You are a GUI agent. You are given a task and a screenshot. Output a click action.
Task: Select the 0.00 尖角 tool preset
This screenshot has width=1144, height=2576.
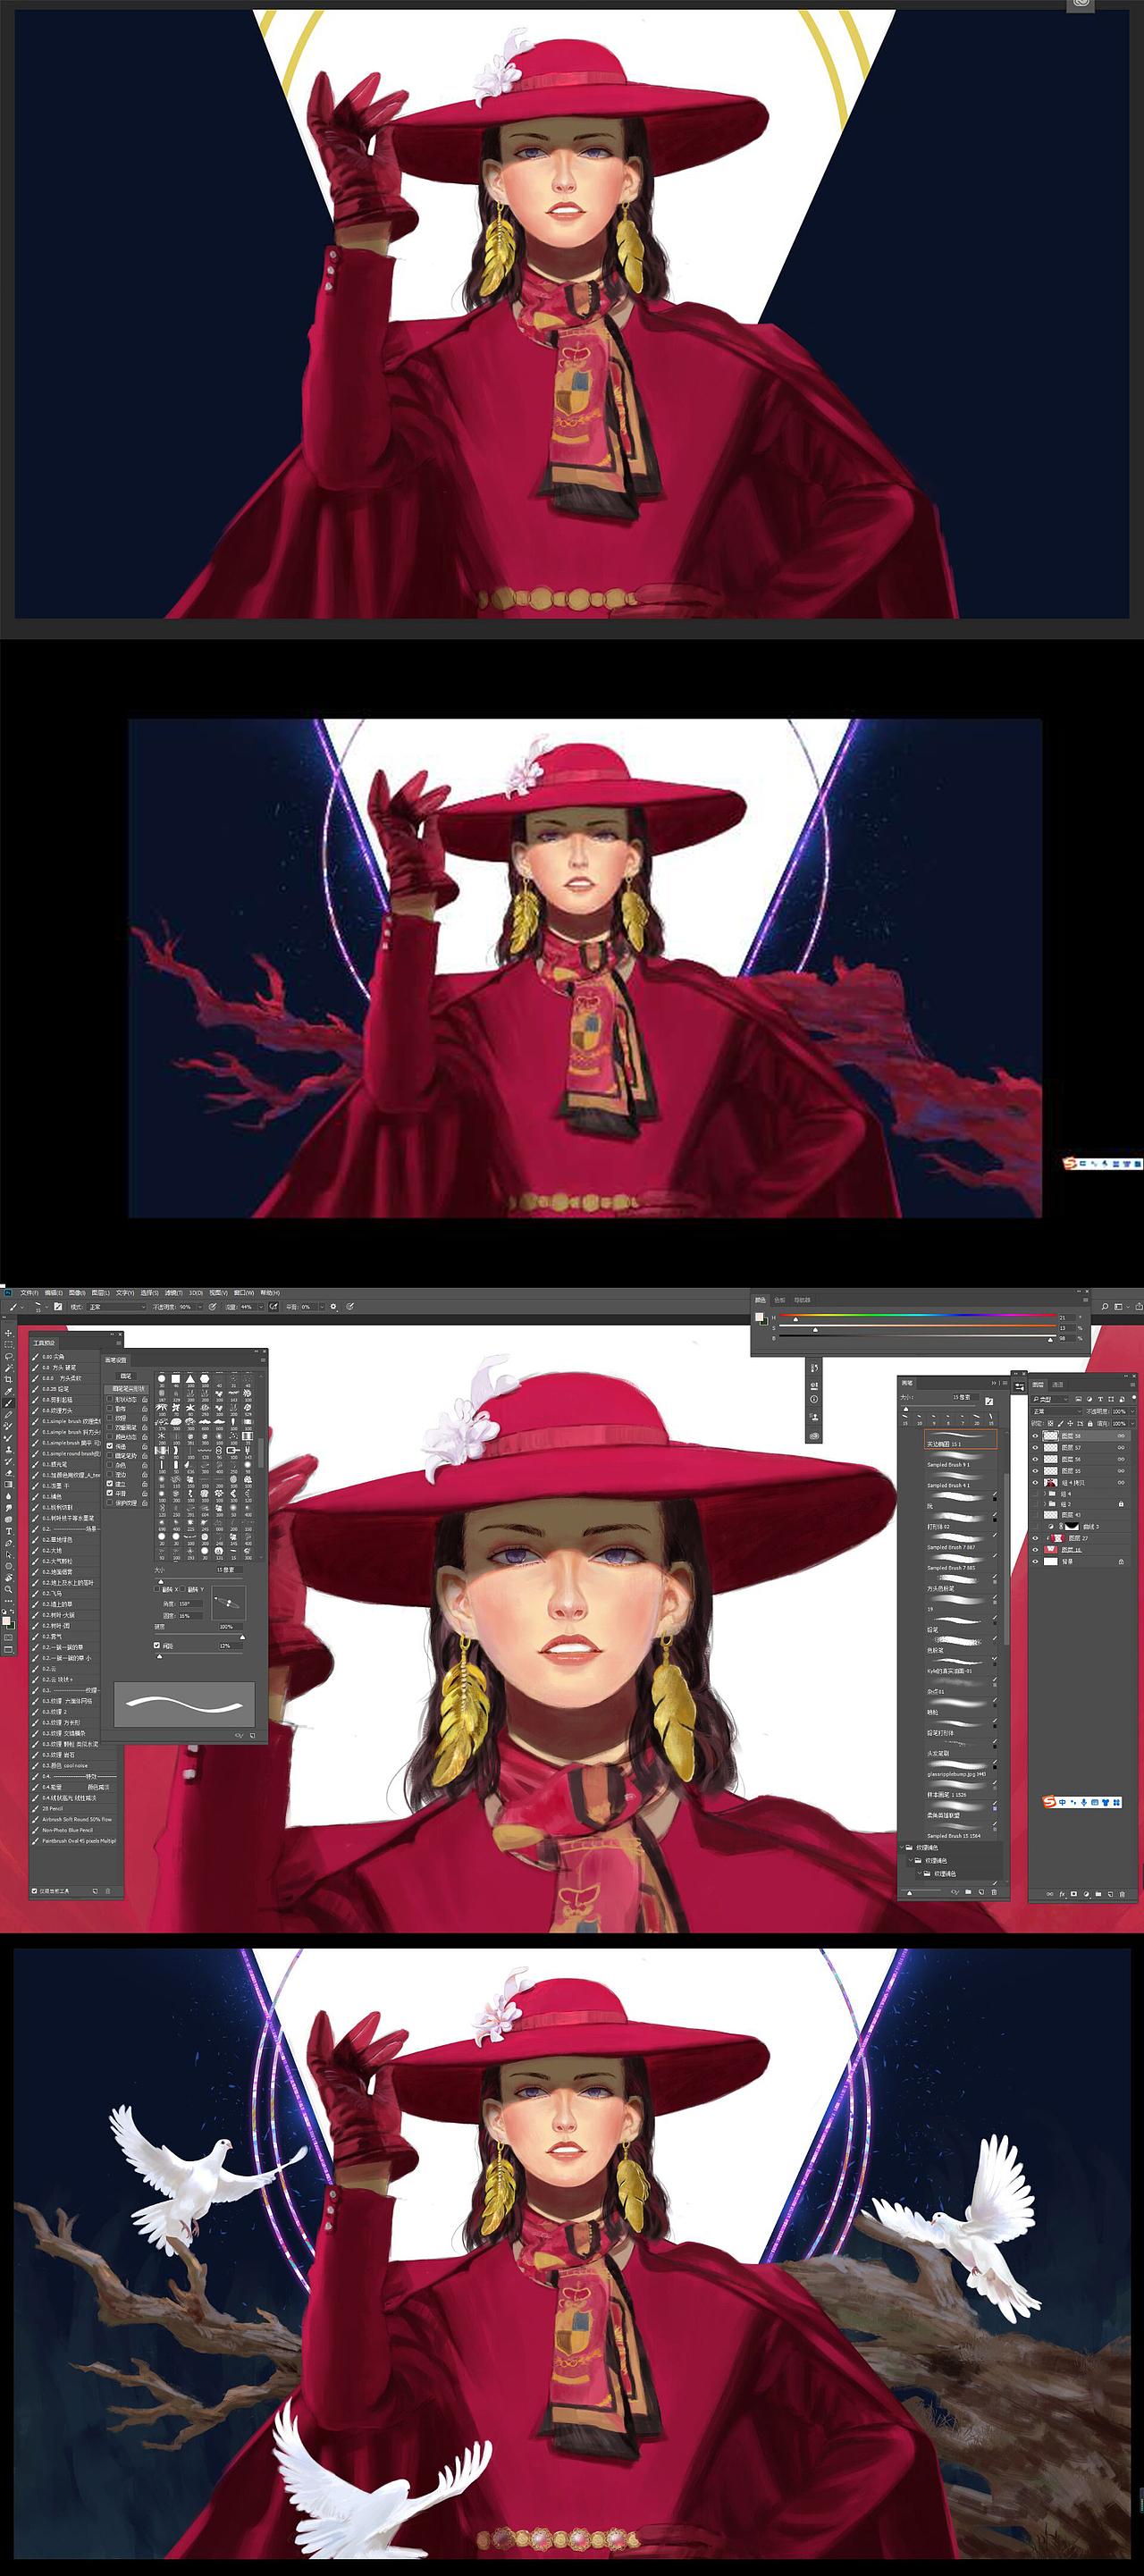point(74,1357)
